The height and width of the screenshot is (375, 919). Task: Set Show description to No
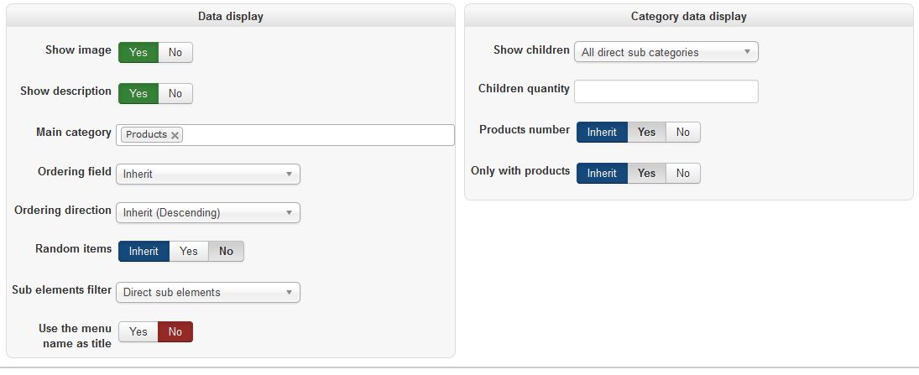tap(175, 93)
